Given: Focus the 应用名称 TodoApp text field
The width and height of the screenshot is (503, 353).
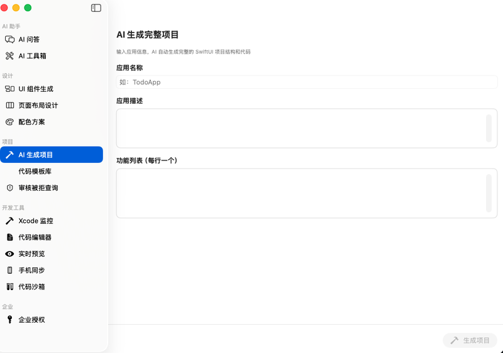Looking at the screenshot, I should pyautogui.click(x=307, y=82).
